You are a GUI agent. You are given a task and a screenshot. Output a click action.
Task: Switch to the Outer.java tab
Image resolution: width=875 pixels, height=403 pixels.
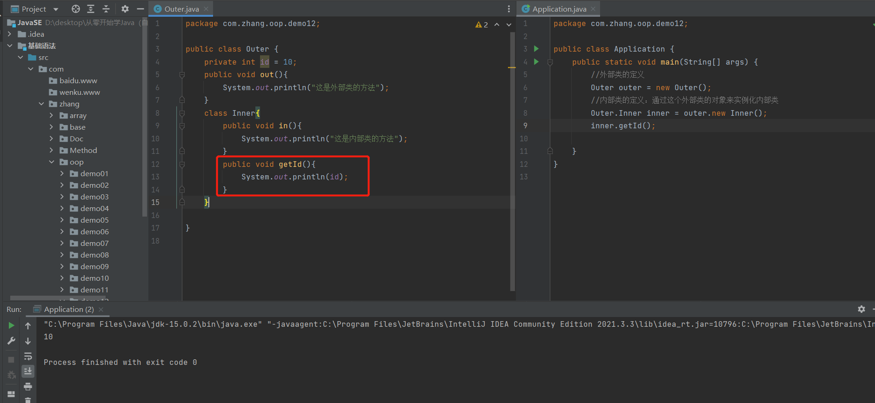[x=181, y=9]
